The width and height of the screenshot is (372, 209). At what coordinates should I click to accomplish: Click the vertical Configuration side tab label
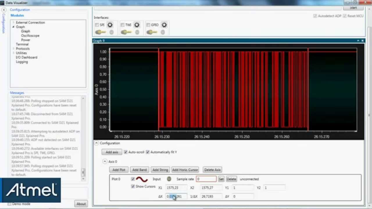4,23
